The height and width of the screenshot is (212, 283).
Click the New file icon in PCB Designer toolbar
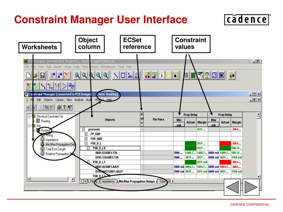click(28, 75)
